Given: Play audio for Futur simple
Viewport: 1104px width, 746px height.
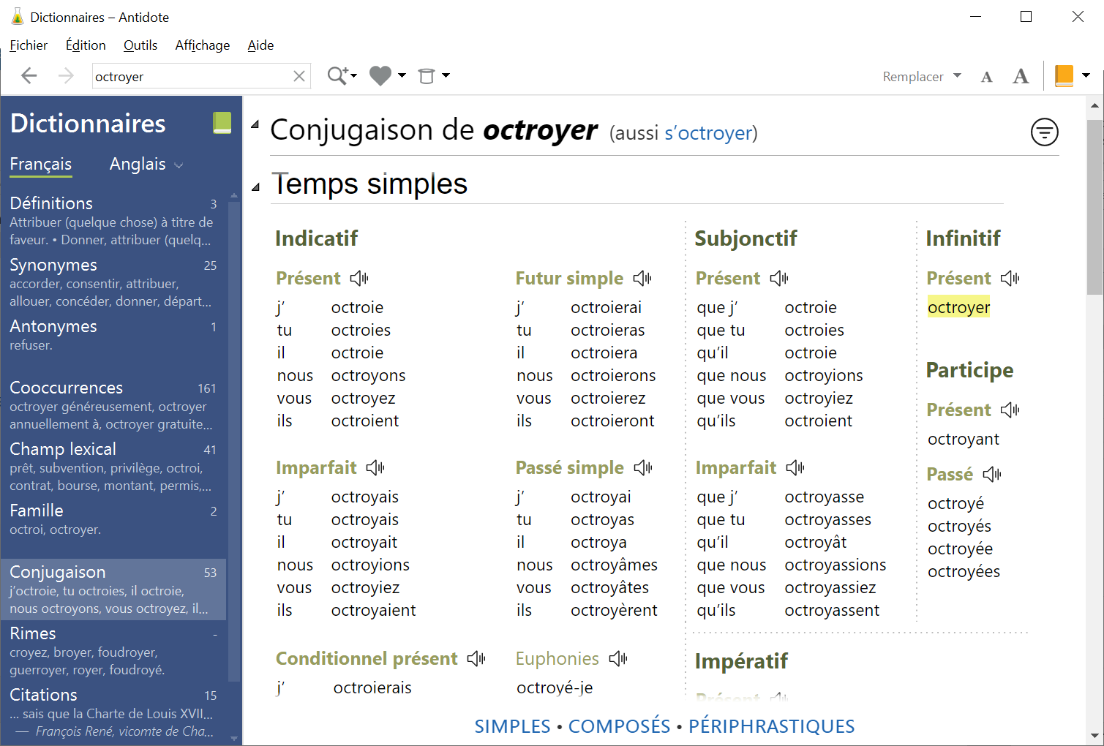Looking at the screenshot, I should pyautogui.click(x=642, y=279).
